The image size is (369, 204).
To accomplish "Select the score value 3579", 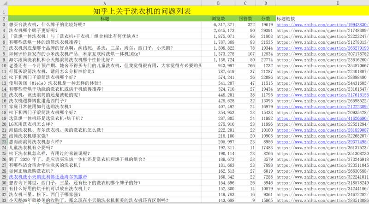I will [266, 159].
